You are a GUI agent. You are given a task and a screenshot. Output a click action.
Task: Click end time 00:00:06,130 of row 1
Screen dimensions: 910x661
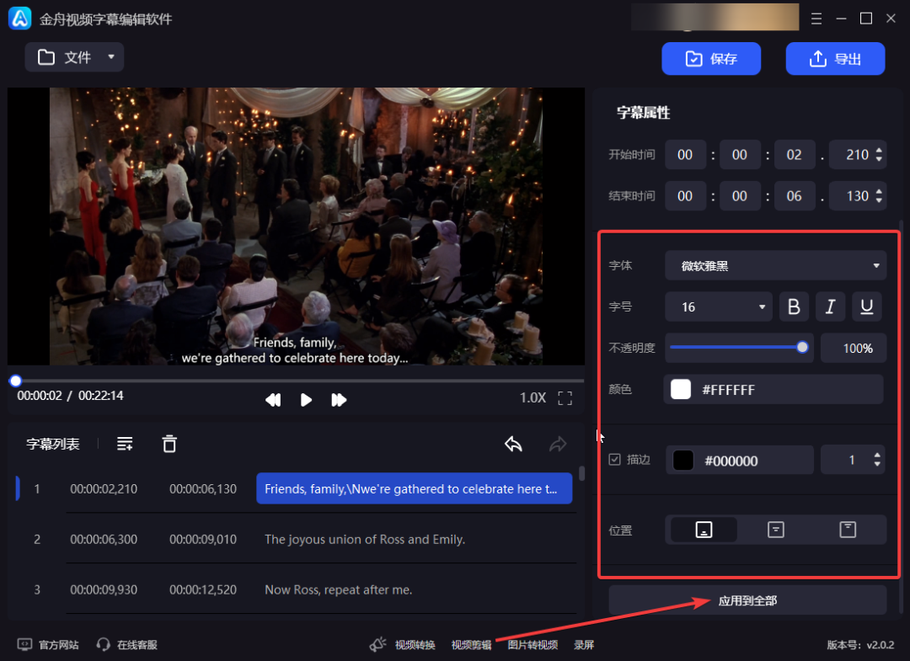click(203, 488)
